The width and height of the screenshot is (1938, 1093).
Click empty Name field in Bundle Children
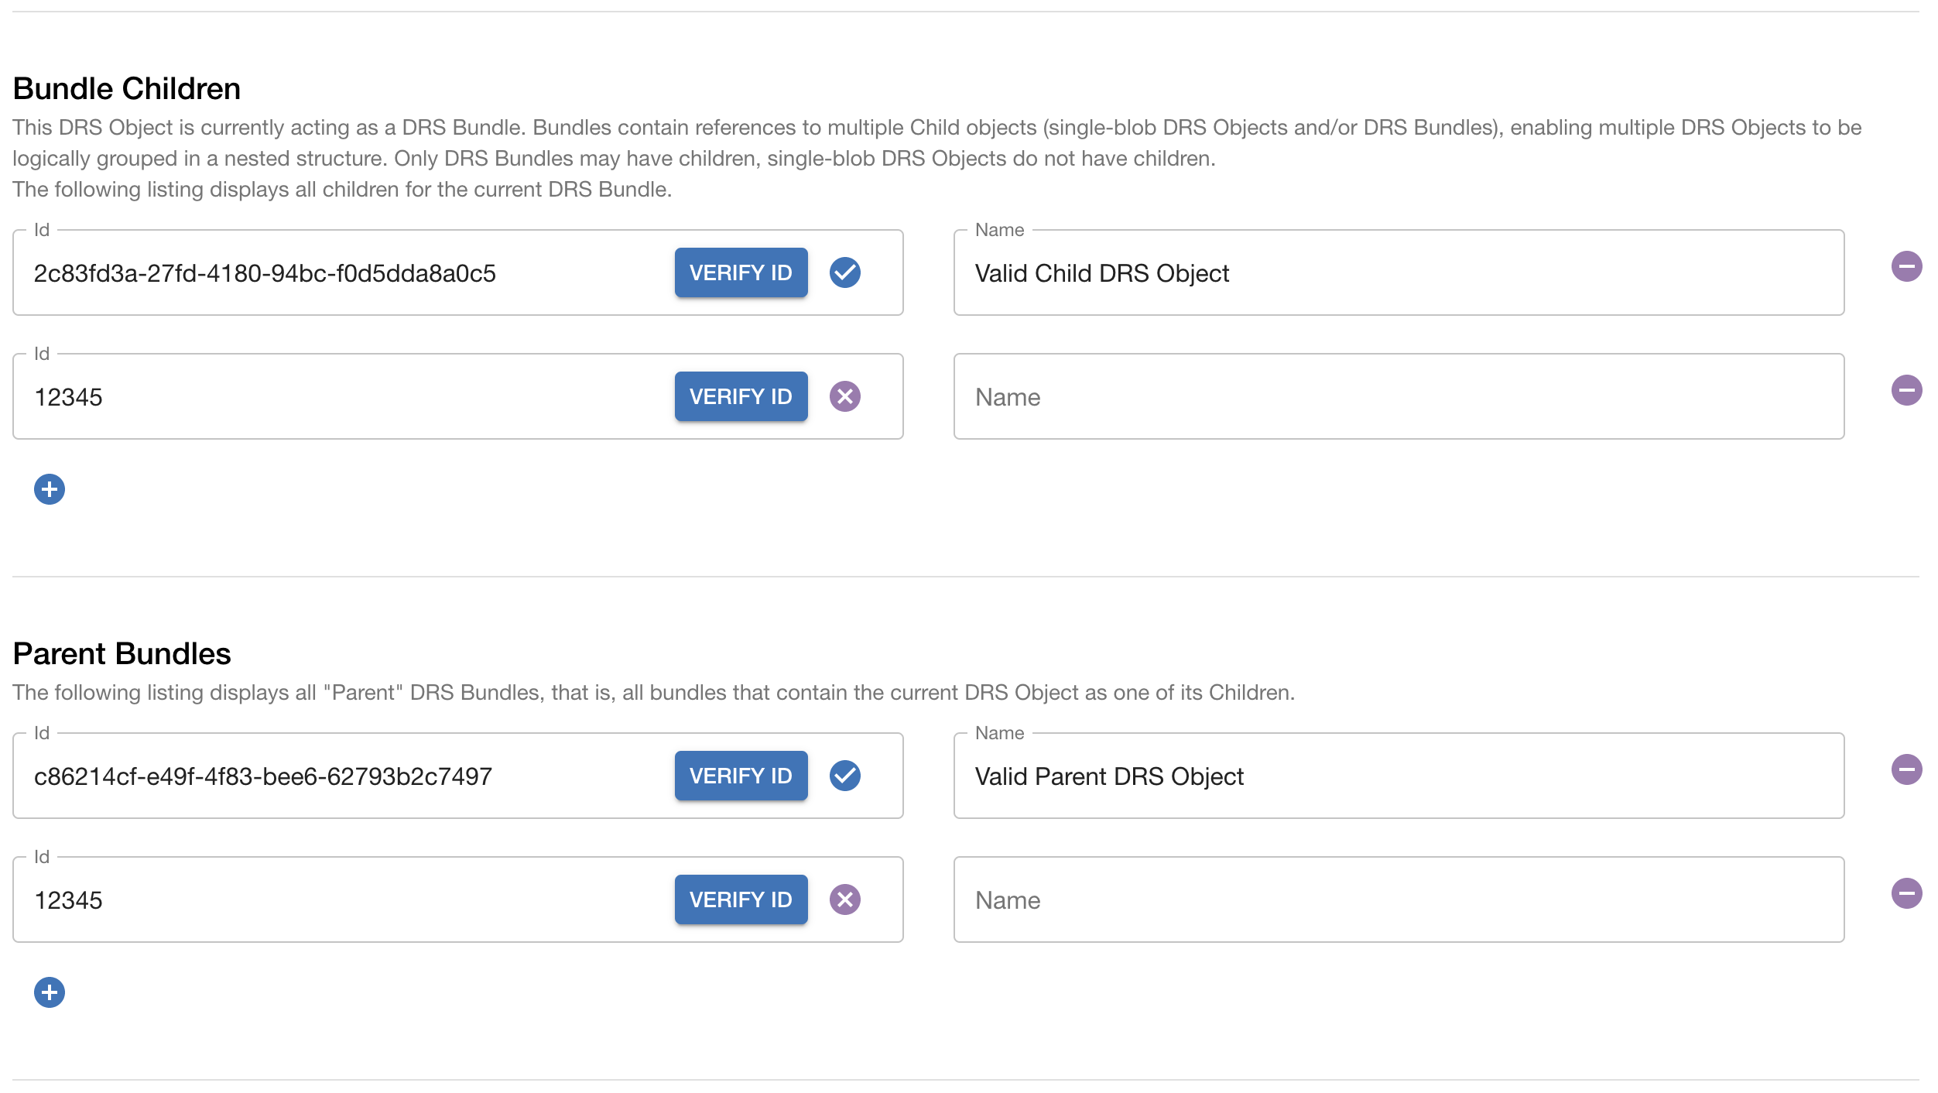coord(1398,397)
